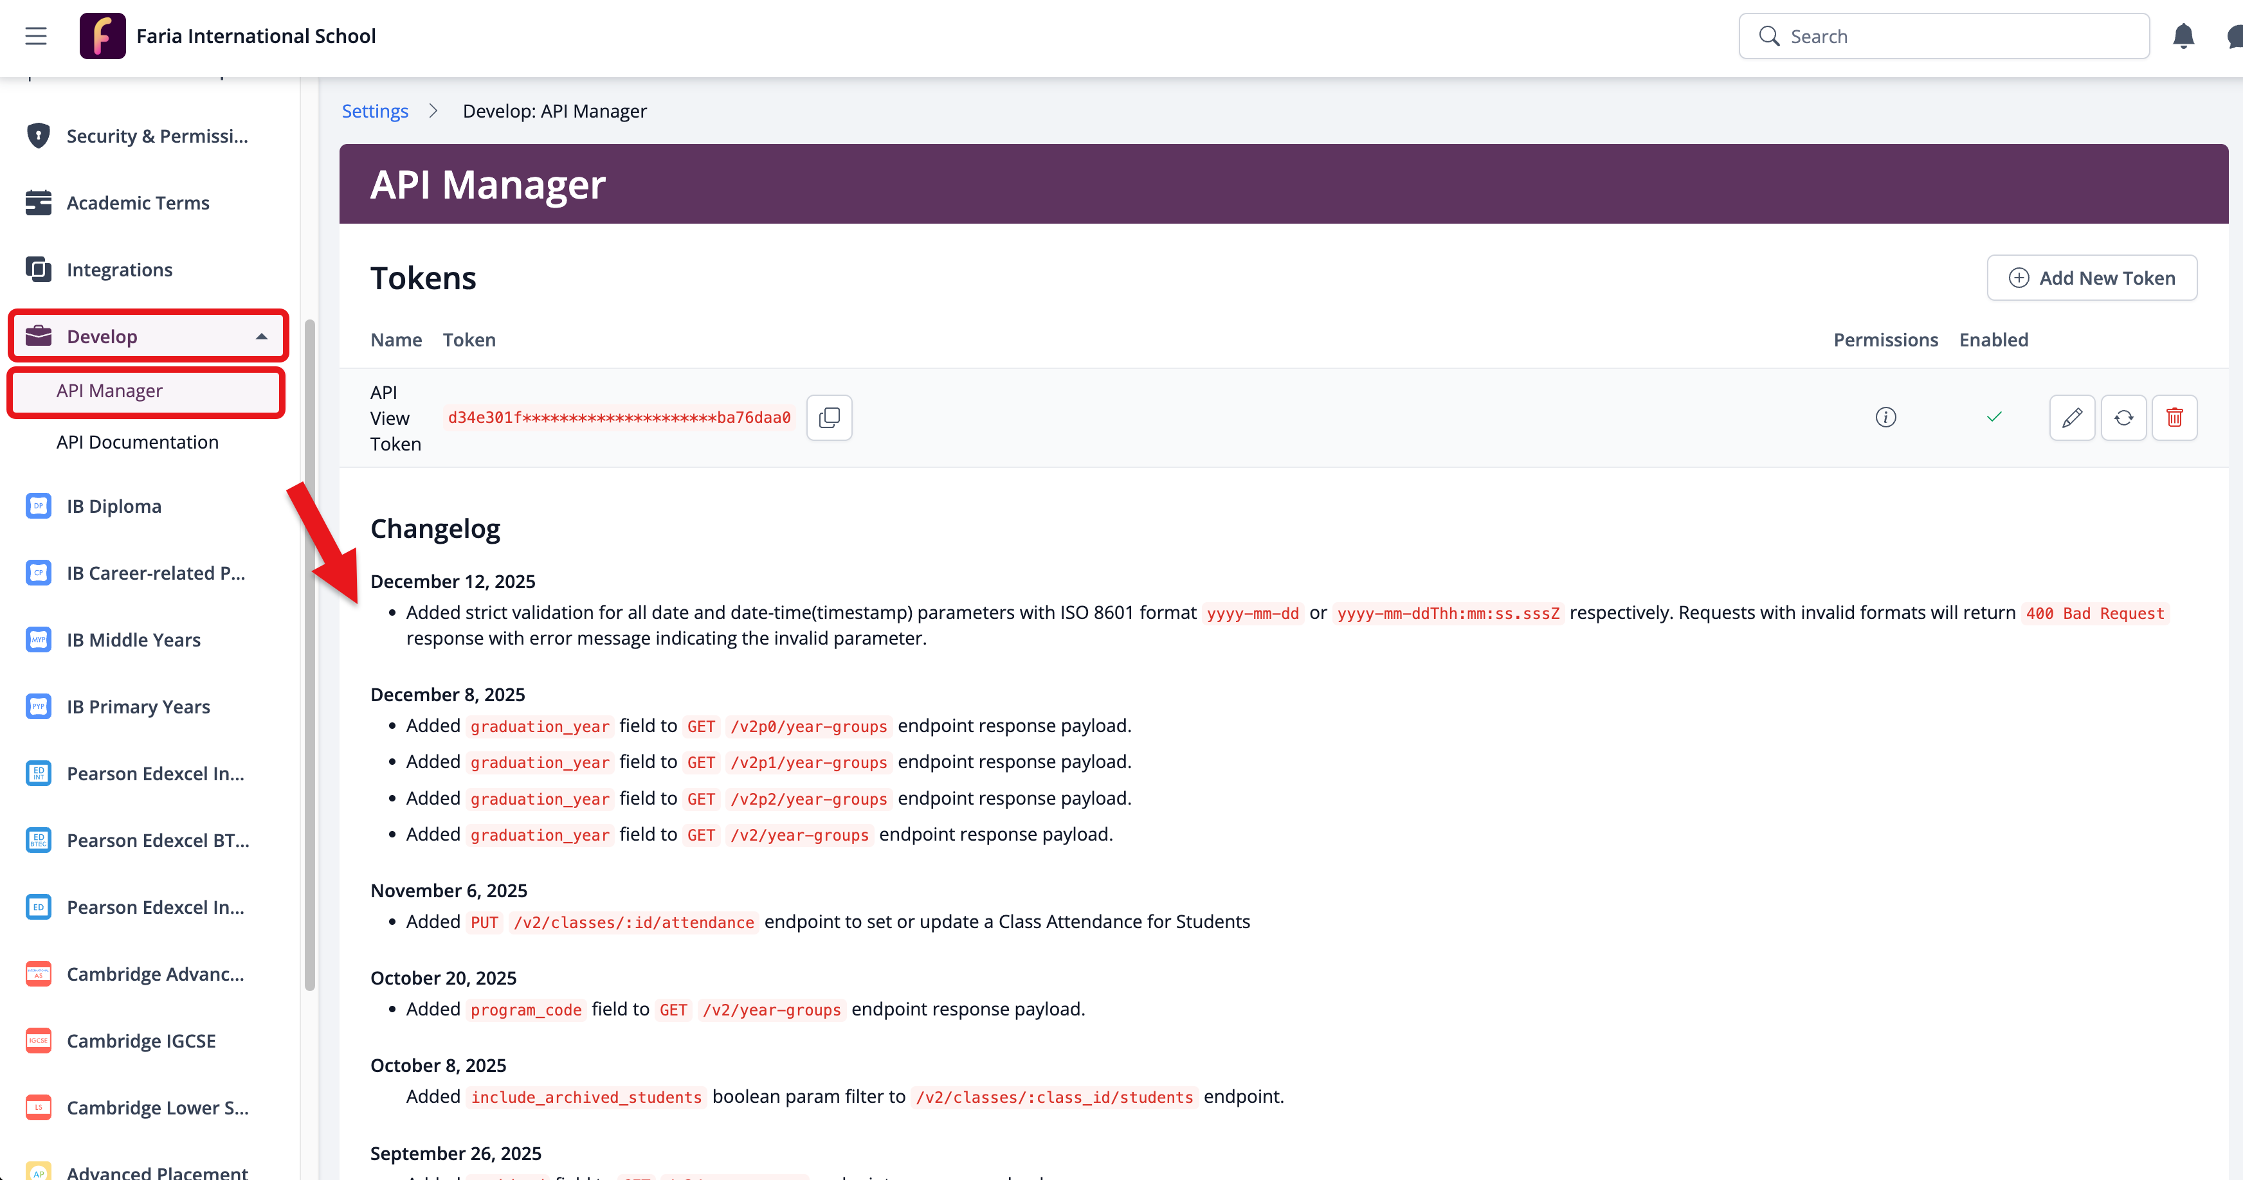Toggle the token enabled checkmark
Image resolution: width=2243 pixels, height=1180 pixels.
pos(1994,418)
